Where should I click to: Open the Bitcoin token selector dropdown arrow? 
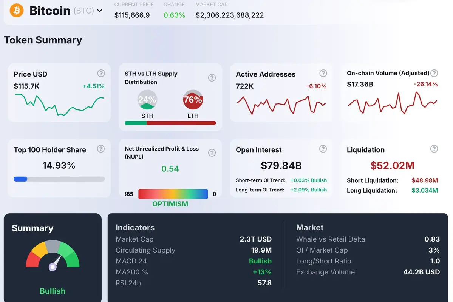coord(100,11)
